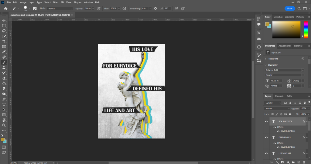Go to the Home screen button
Image resolution: width=311 pixels, height=164 pixels.
pos(5,8)
